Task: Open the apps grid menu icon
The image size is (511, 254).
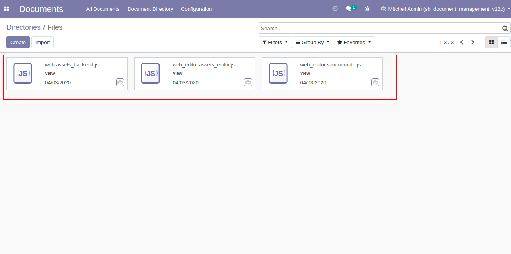Action: pos(6,9)
